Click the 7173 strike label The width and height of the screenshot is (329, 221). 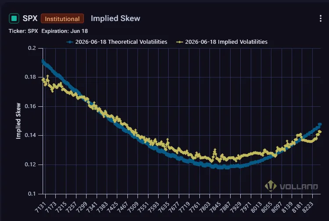51,207
